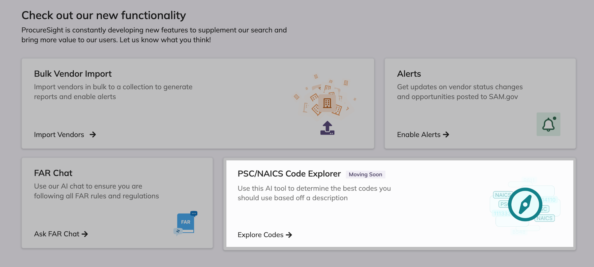Open the Ask FAR Chat link

pyautogui.click(x=61, y=234)
